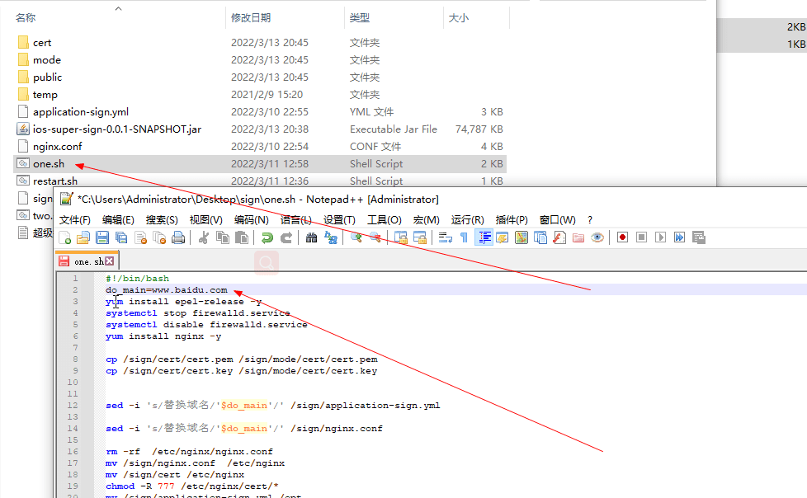The image size is (807, 498).
Task: Select the cert folder in Explorer
Action: [42, 43]
